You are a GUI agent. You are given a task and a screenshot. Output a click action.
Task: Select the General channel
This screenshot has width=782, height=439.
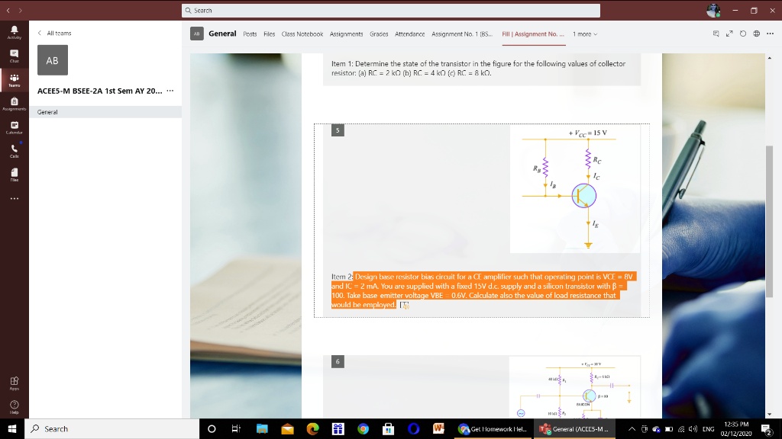coord(105,112)
